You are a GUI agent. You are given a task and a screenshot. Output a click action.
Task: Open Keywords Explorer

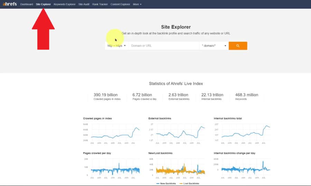65,4
